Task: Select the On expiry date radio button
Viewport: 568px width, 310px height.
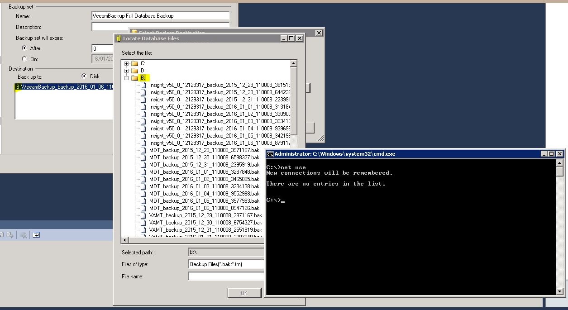Action: [24, 59]
